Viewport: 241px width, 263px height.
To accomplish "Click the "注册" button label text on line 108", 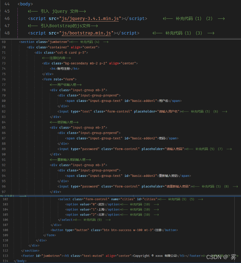I will [158, 230].
